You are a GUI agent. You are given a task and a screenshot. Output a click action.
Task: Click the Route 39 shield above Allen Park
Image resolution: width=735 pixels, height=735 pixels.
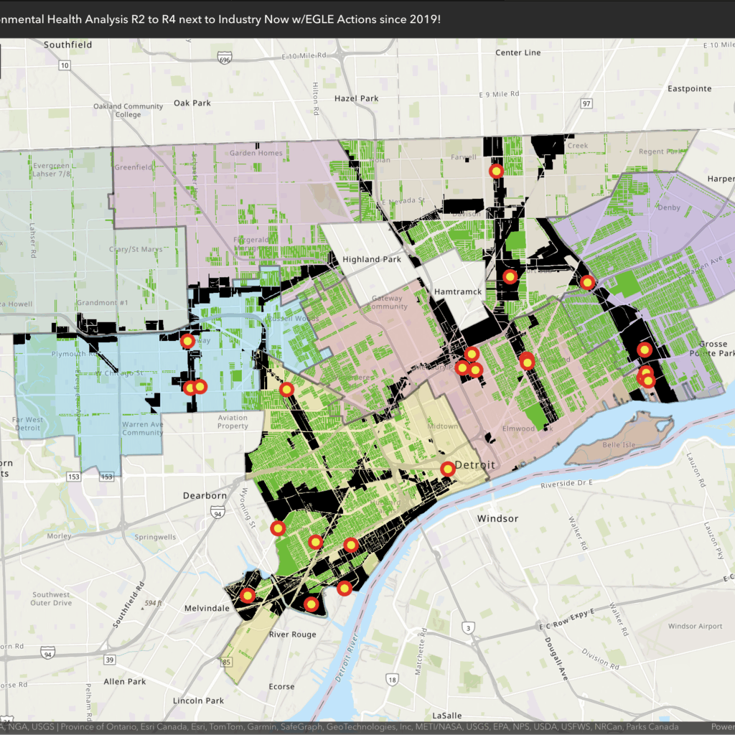(x=109, y=660)
